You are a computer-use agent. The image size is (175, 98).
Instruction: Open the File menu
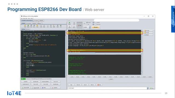[x=22, y=19]
